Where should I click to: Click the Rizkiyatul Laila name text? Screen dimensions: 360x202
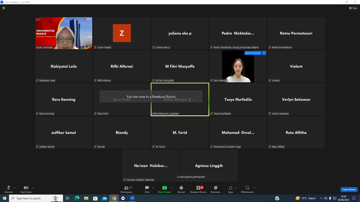pos(64,66)
